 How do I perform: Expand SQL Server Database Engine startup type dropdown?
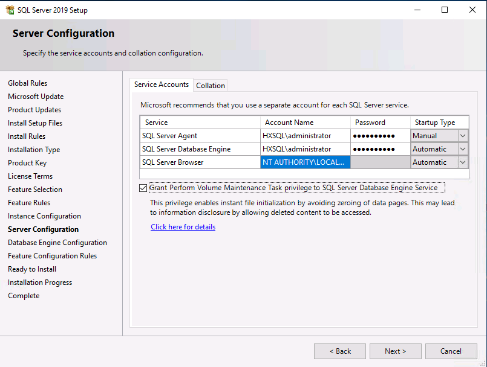pos(463,149)
